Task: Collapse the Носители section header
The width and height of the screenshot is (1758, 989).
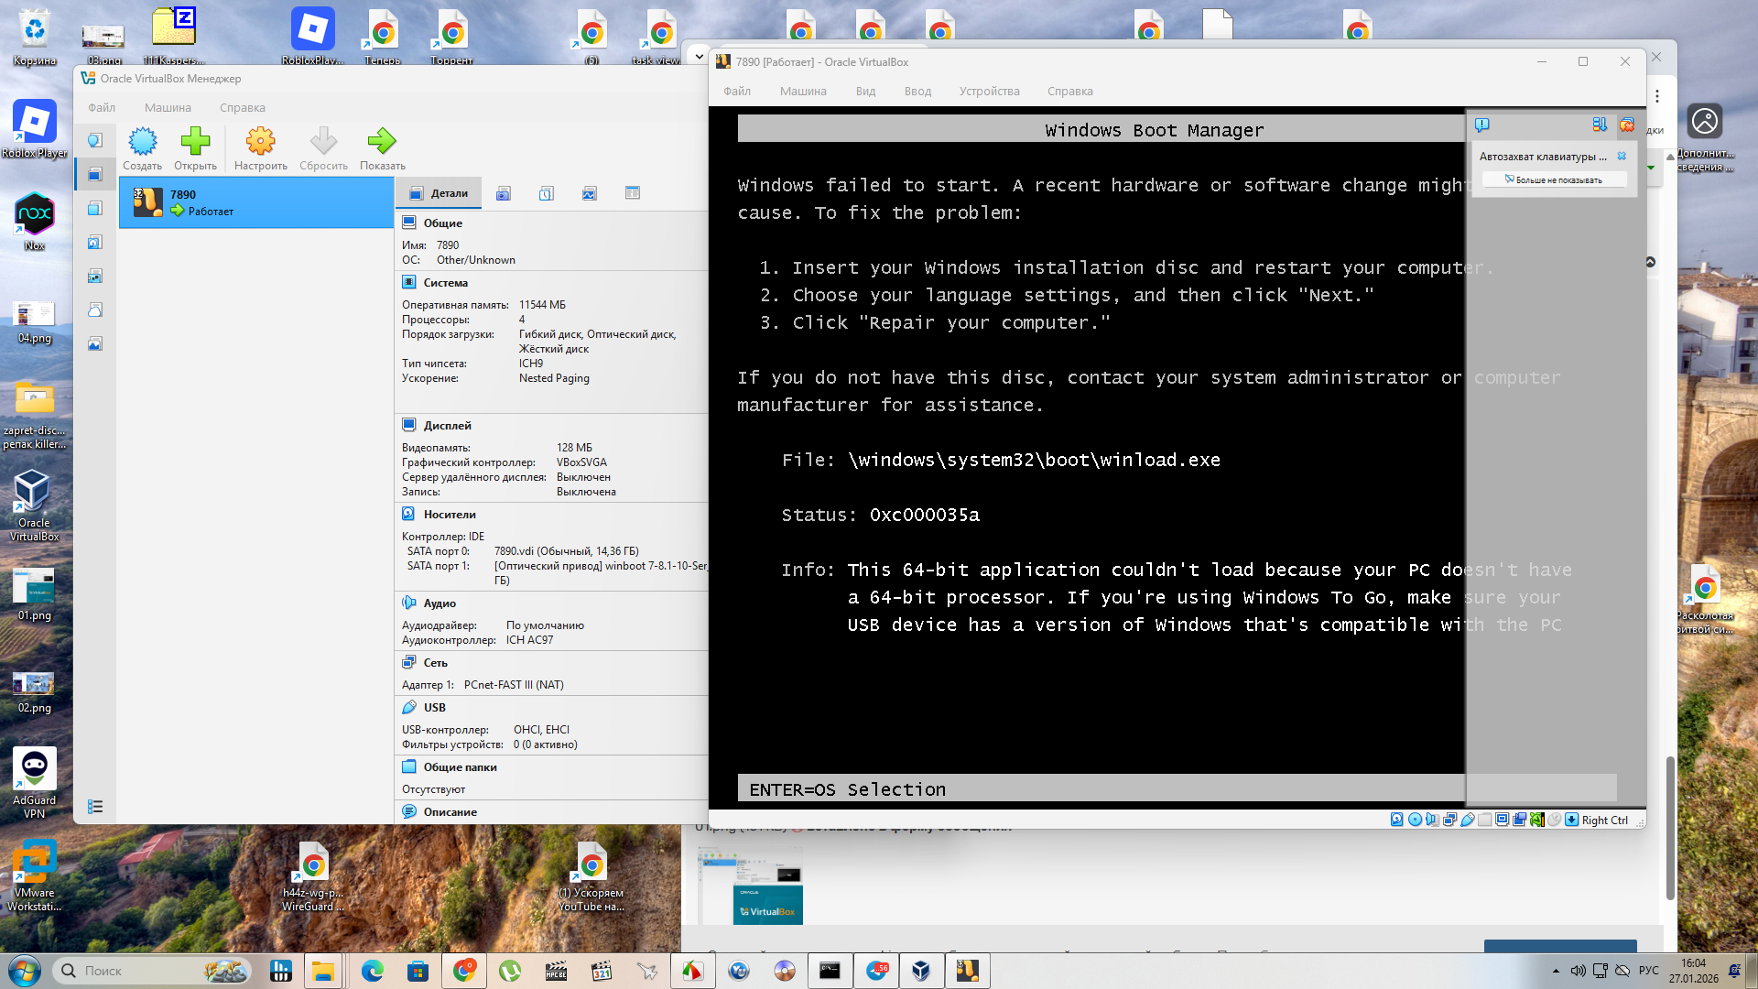Action: click(x=449, y=515)
